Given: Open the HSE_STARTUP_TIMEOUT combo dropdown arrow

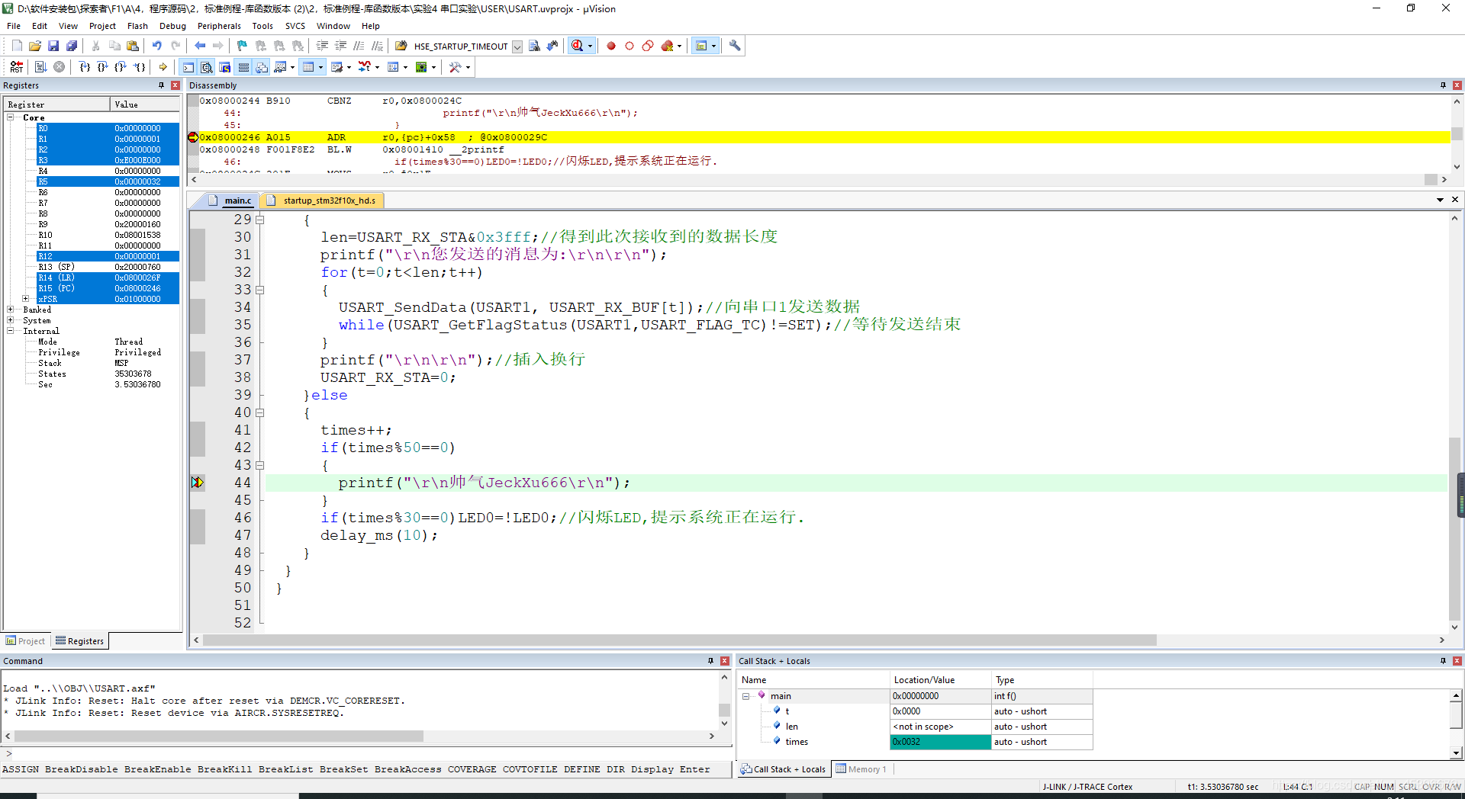Looking at the screenshot, I should point(517,47).
